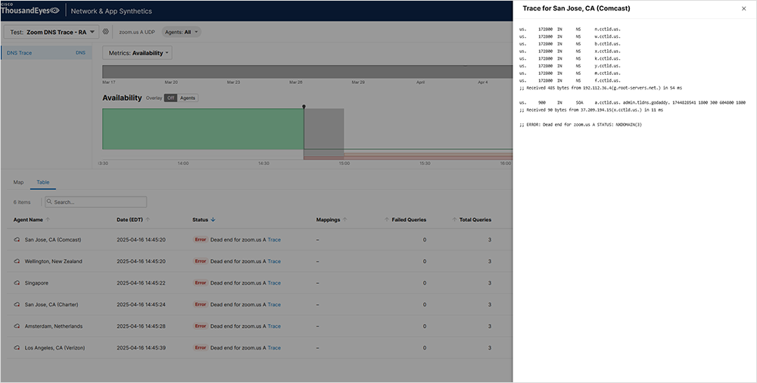Close the Trace for San Jose panel
The image size is (757, 383).
click(x=743, y=8)
